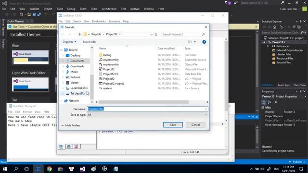Select Downloads in navigation pane
Screen dimensions: 308x173
point(77,66)
